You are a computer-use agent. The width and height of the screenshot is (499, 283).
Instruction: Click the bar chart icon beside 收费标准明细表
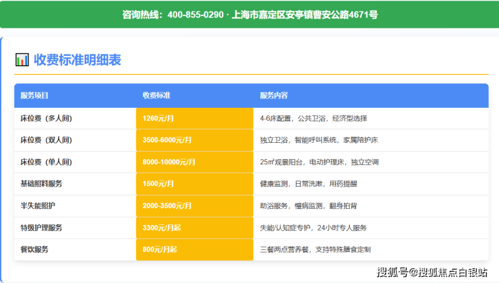[x=22, y=60]
